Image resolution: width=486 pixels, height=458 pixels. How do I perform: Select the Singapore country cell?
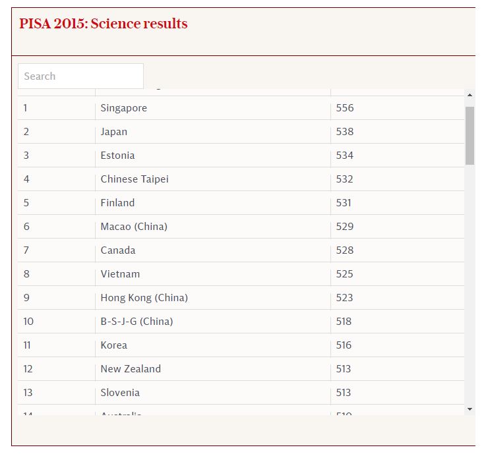click(124, 108)
